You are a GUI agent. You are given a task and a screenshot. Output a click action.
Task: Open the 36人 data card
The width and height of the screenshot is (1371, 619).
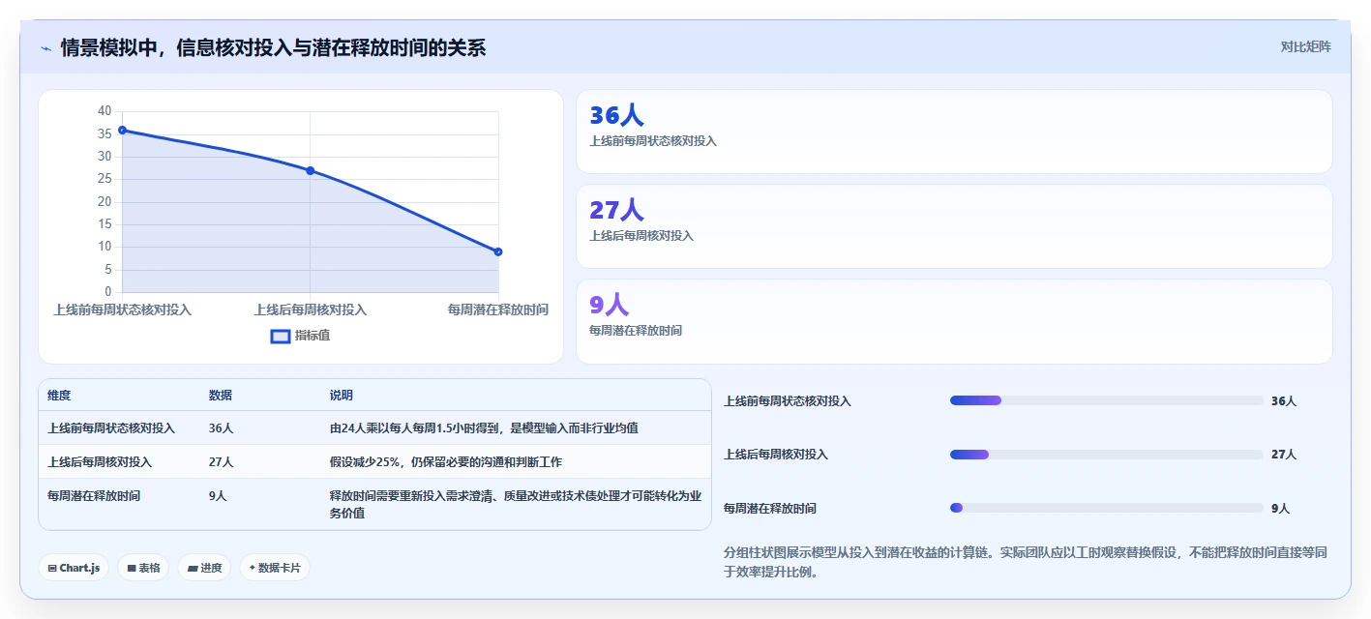pyautogui.click(x=954, y=132)
